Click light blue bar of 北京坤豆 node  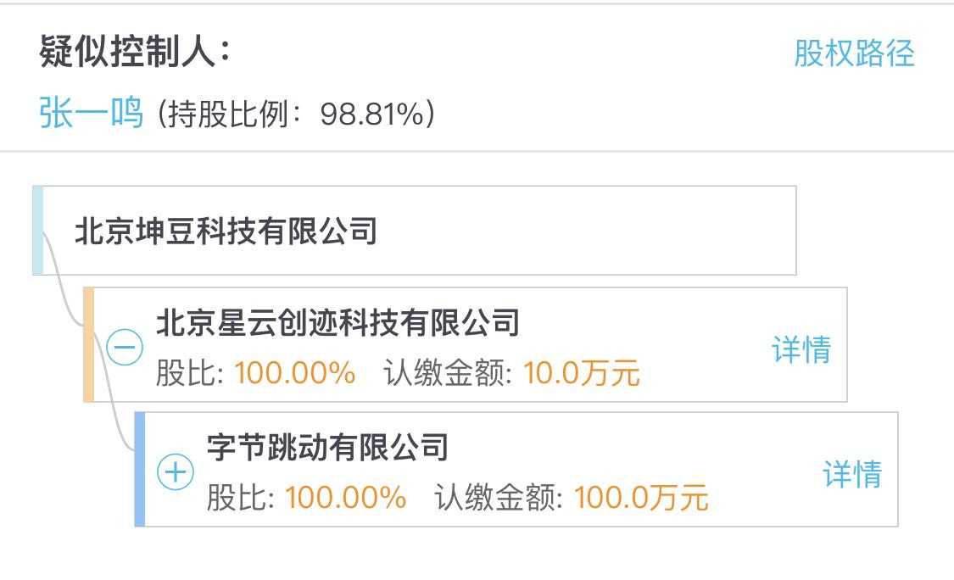[x=37, y=231]
